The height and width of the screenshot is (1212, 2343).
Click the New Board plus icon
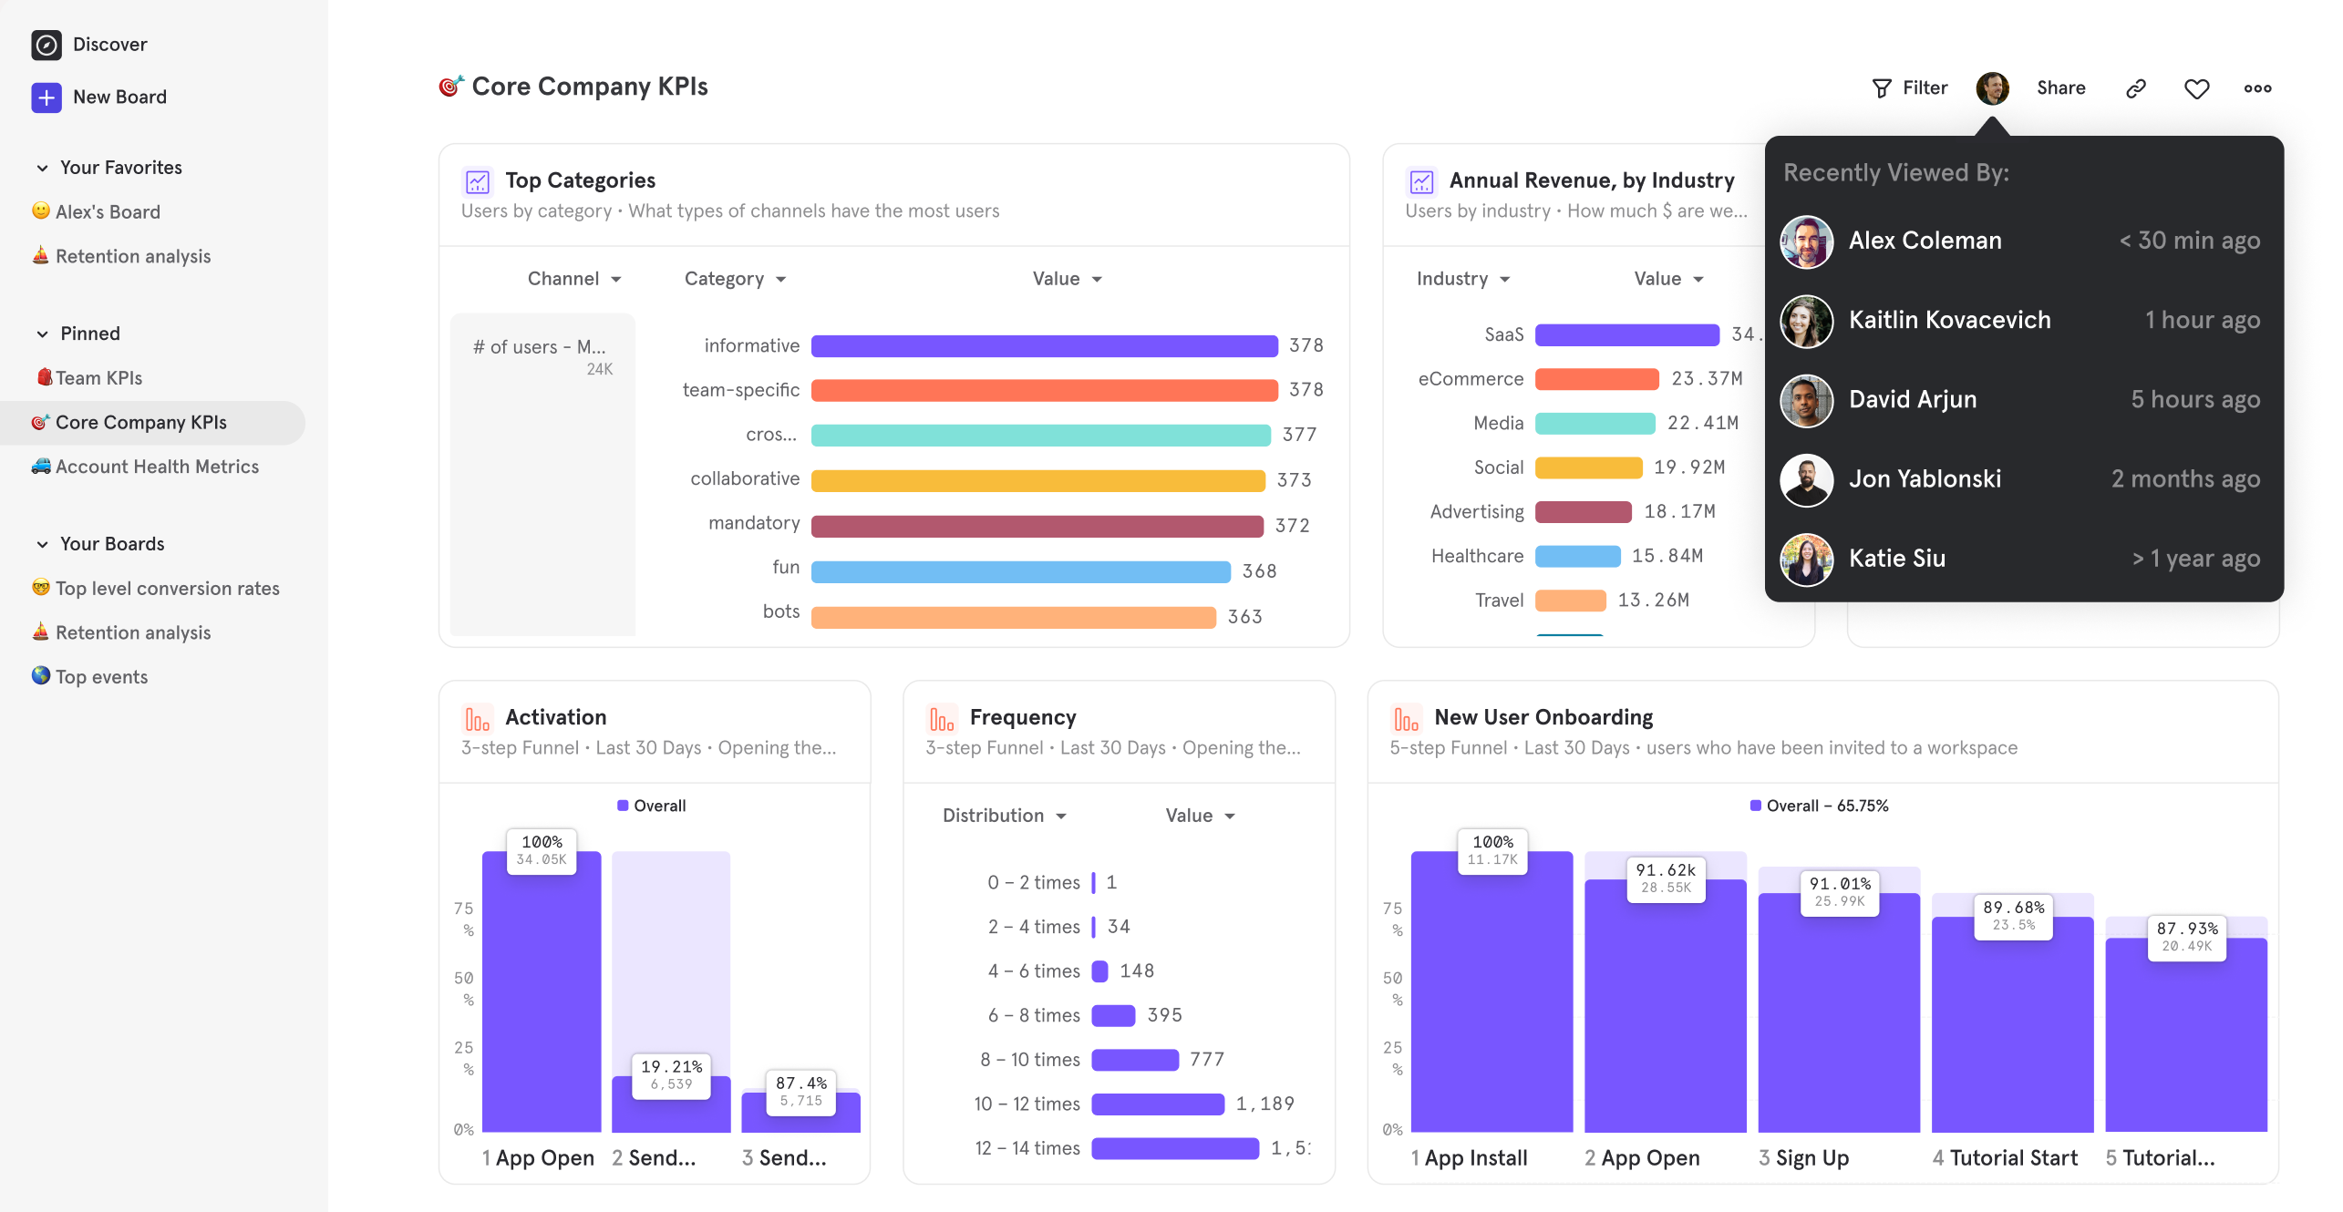(46, 97)
